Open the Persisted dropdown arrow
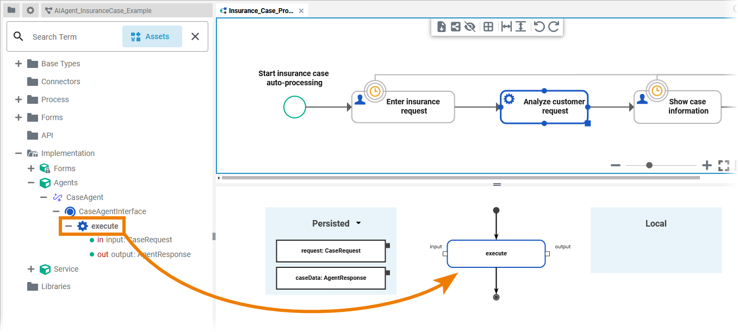 point(358,223)
